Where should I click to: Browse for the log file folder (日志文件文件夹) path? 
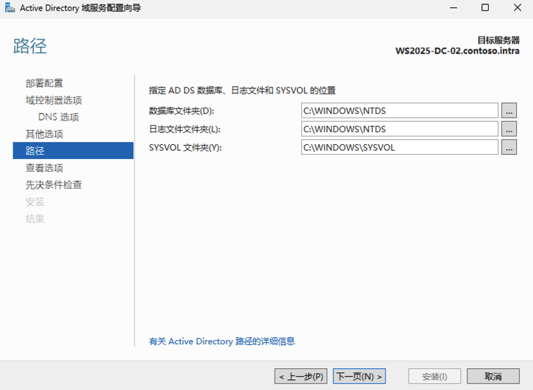click(509, 129)
